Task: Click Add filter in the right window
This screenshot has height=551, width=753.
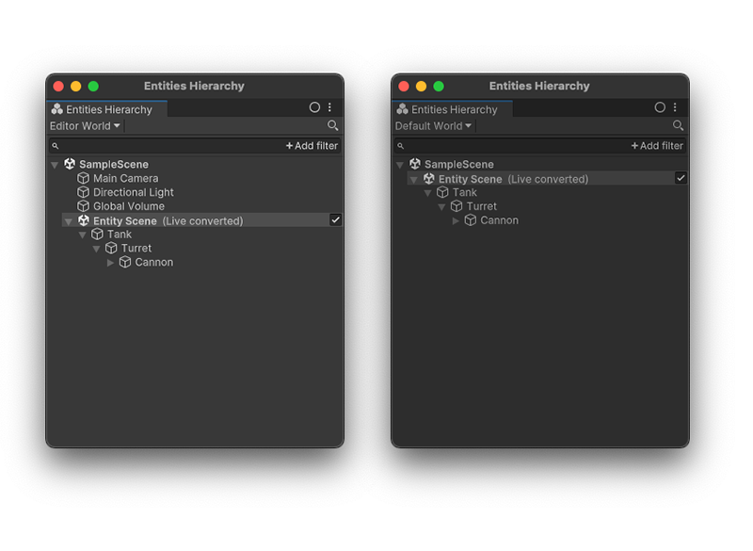Action: (657, 145)
